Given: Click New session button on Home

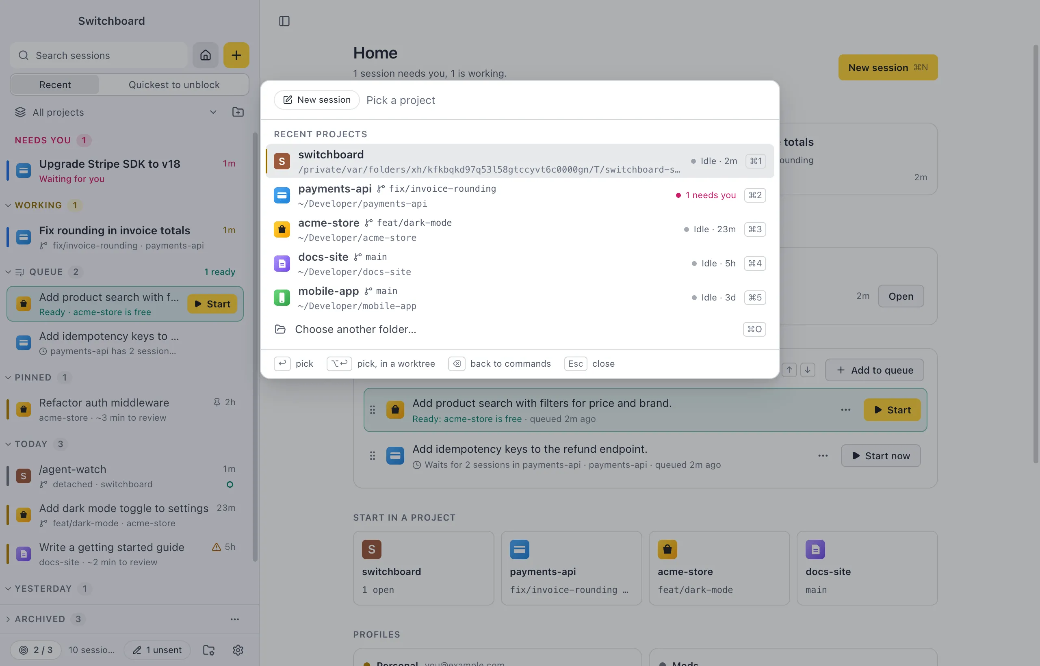Looking at the screenshot, I should (x=888, y=67).
